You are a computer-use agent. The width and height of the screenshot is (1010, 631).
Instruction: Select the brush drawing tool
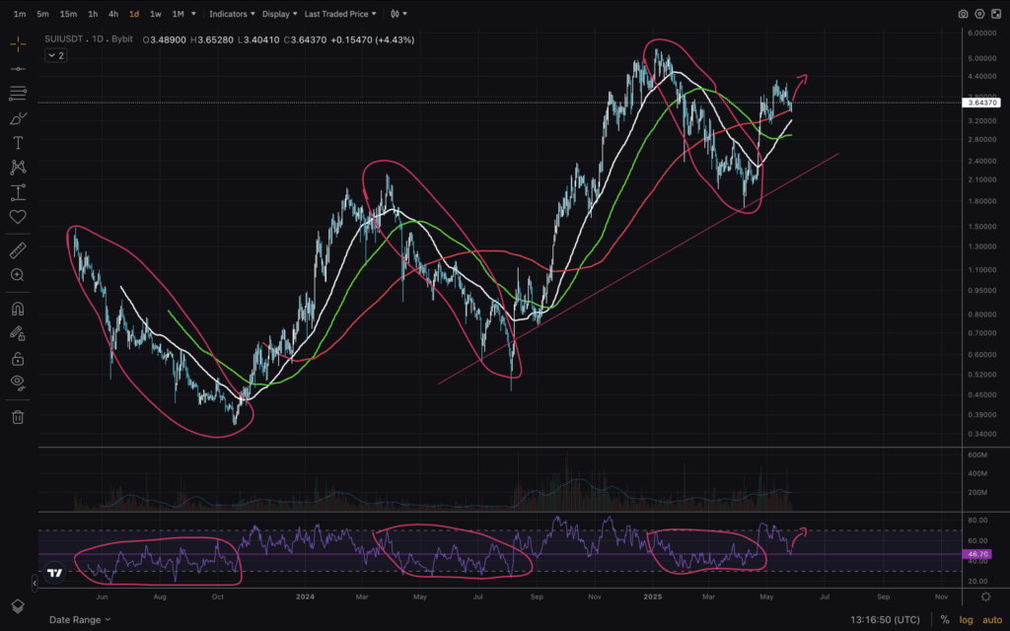pyautogui.click(x=18, y=117)
